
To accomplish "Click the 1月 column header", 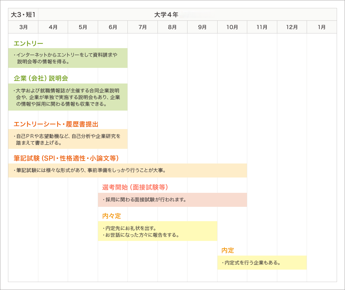I will 322,27.
